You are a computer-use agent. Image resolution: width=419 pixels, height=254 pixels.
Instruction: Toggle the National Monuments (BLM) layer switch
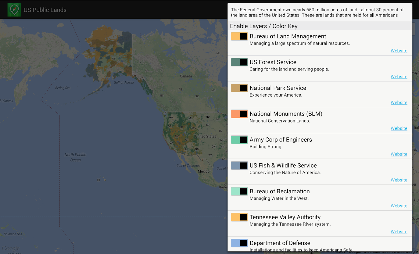pyautogui.click(x=239, y=114)
